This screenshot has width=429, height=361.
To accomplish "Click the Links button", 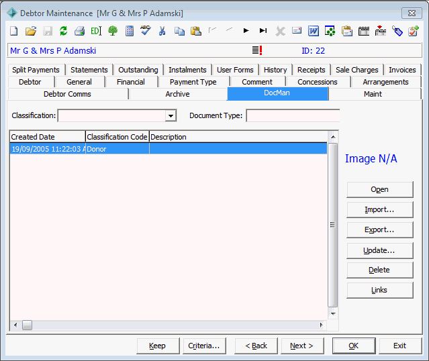I will point(379,290).
